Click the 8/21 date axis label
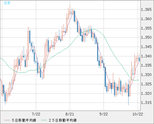This screenshot has height=124, width=154. [x=70, y=114]
